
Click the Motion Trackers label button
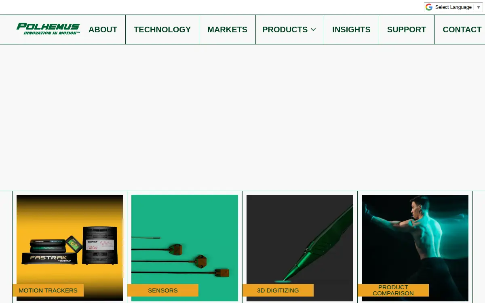48,290
